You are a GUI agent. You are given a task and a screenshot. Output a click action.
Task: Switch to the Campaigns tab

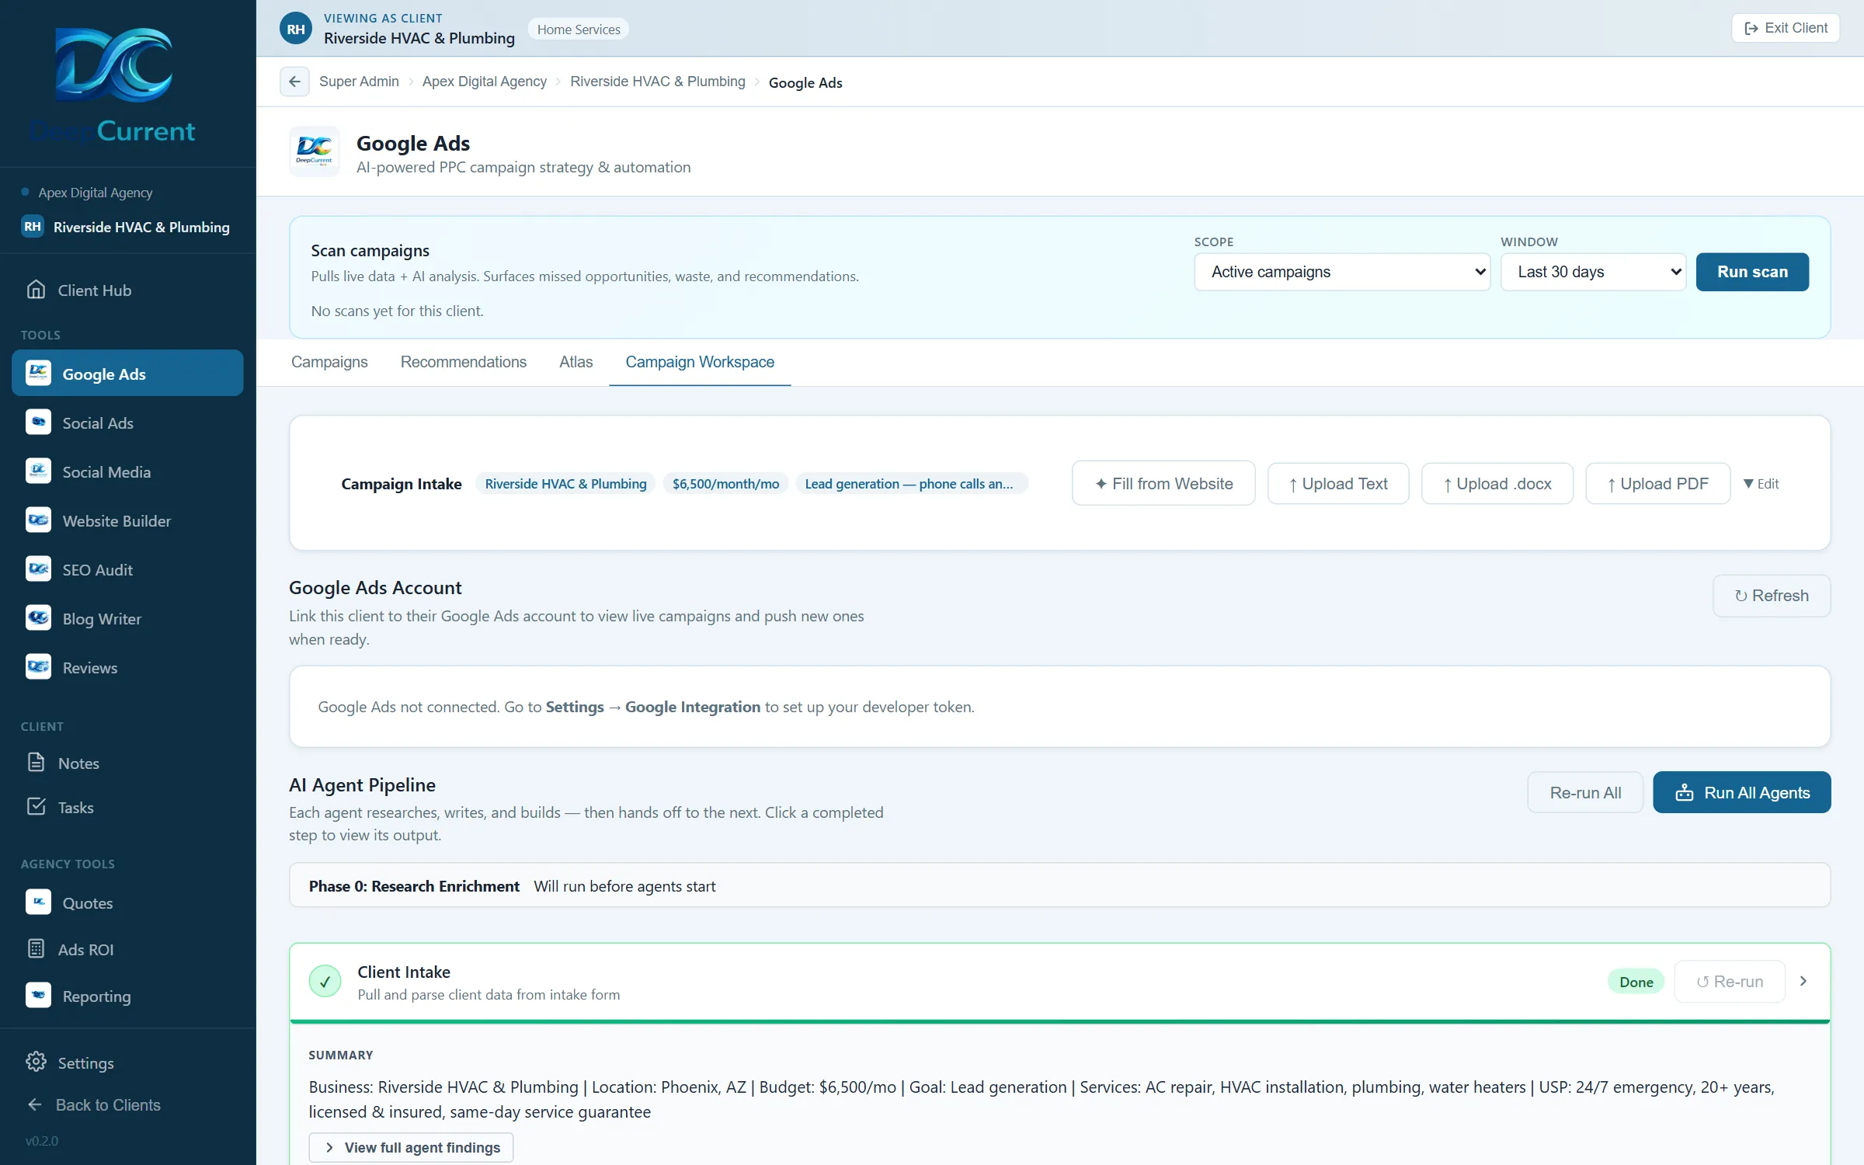point(329,362)
